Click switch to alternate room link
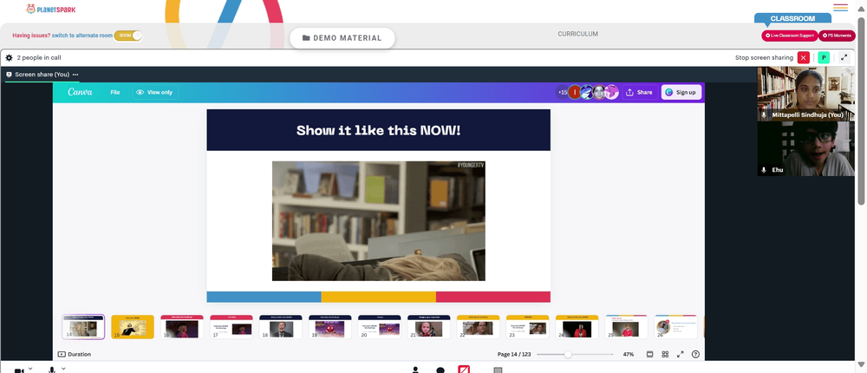This screenshot has height=373, width=867. click(x=81, y=36)
